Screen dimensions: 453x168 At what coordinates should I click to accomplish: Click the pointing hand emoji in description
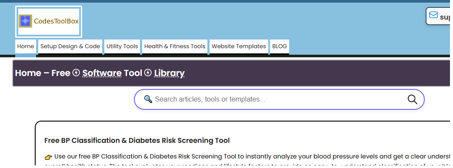point(49,157)
